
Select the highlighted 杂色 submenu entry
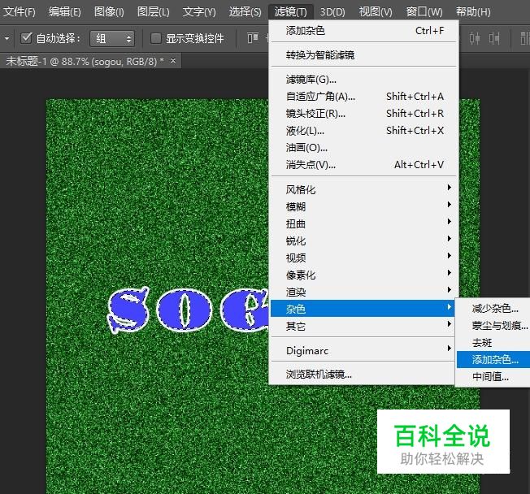[363, 309]
